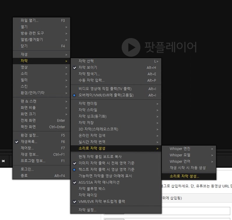Open the 3D 자막(스테레오스코픽) submenu
Screen dimensions: 232x220
pos(116,129)
